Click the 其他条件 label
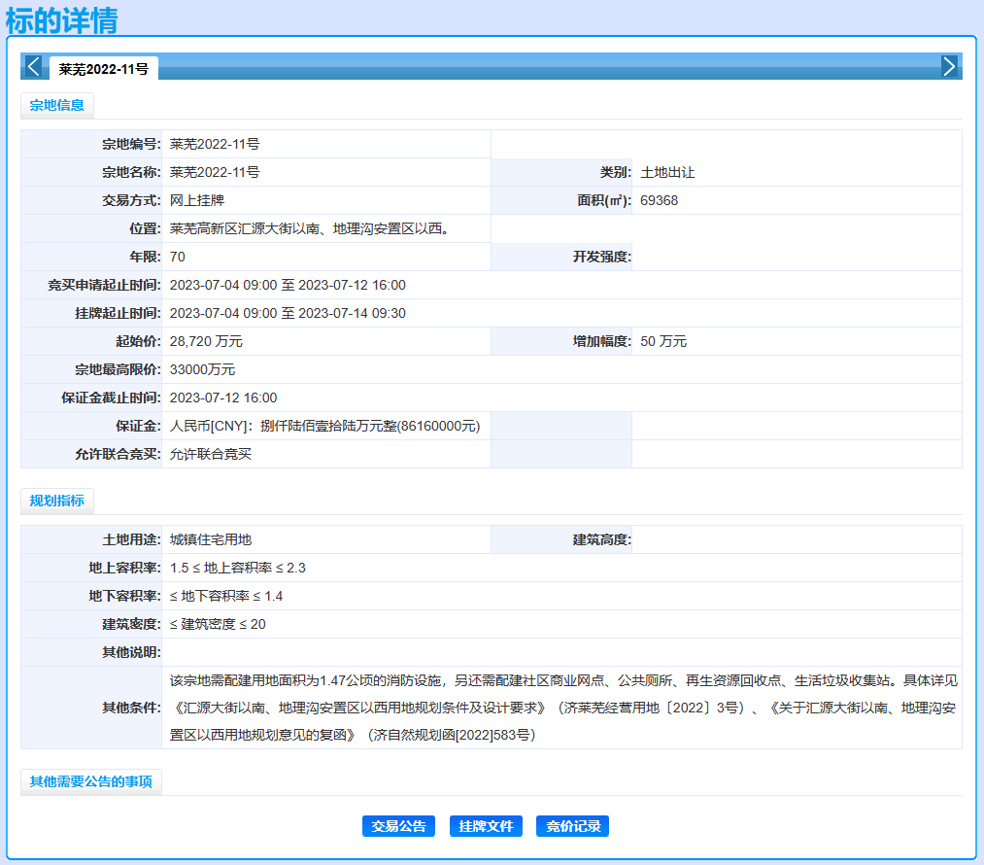Screen dimensions: 984x865 pos(131,709)
